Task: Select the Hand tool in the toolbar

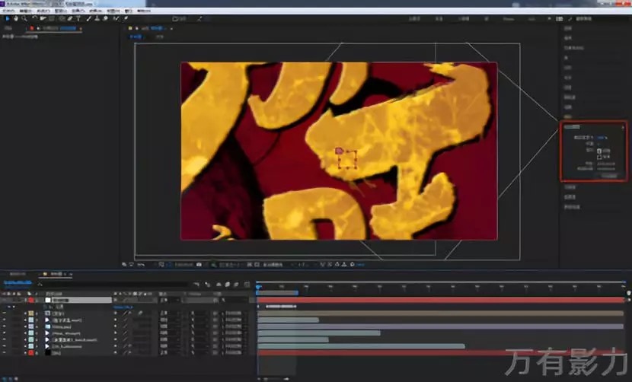Action: [18, 18]
